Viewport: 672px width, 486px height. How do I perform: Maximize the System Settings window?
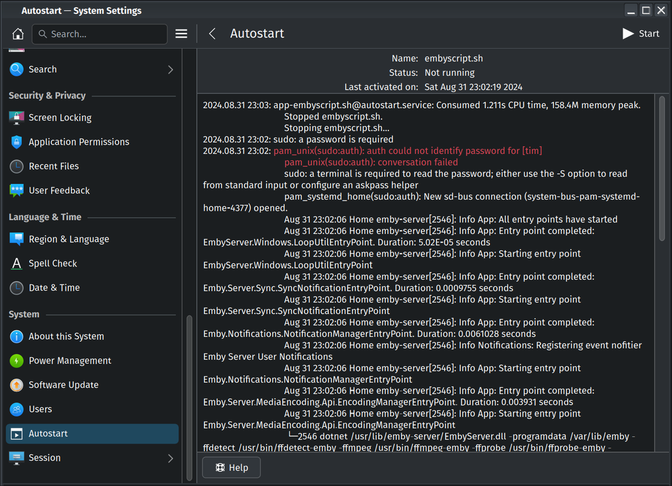[646, 11]
